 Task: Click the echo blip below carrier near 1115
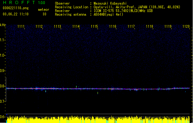pos(98,93)
